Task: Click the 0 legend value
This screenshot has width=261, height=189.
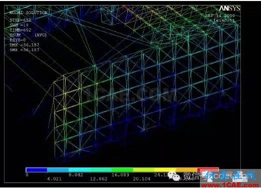Action: pyautogui.click(x=27, y=175)
